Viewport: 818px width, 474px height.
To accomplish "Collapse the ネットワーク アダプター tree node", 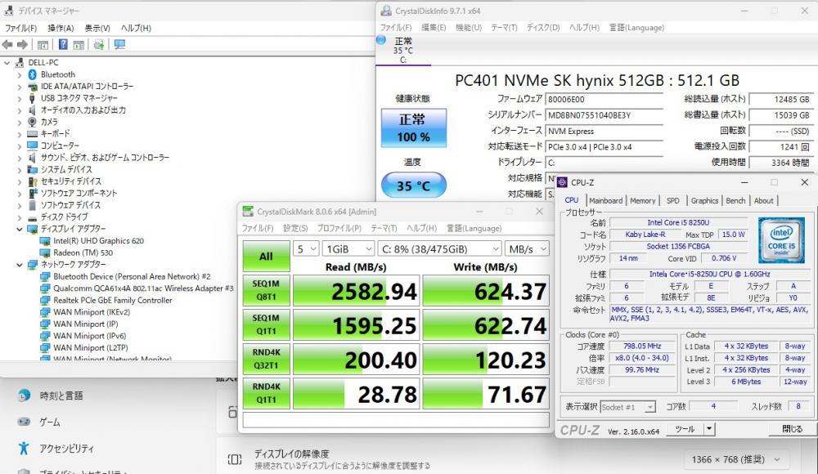I will [x=20, y=265].
